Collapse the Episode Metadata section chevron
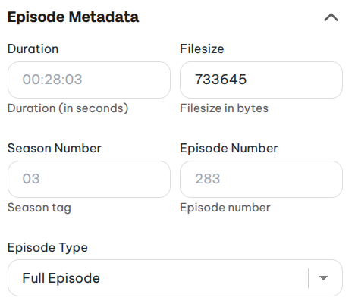Viewport: 355px width, 307px height. tap(331, 17)
